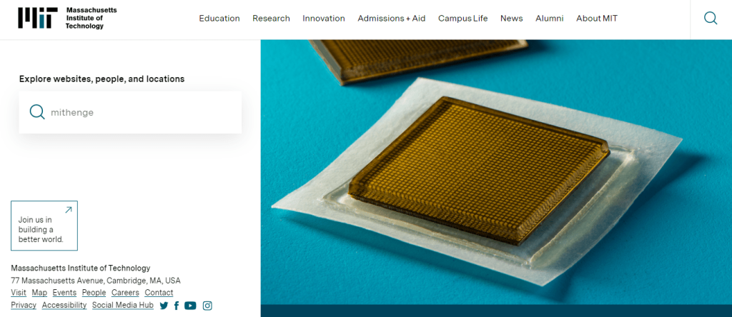
Task: Open the Social Media Hub link
Action: [x=123, y=305]
